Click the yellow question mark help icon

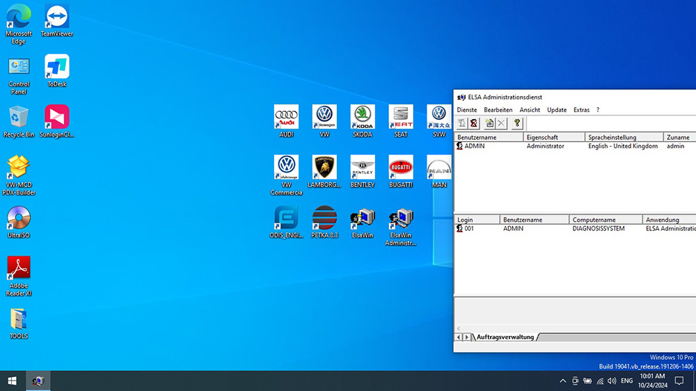point(516,123)
